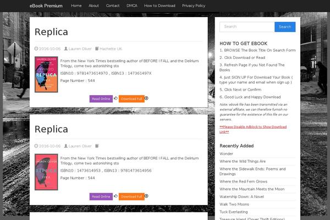330x220 pixels.
Task: Open Wonder in Recently Added
Action: coord(226,153)
